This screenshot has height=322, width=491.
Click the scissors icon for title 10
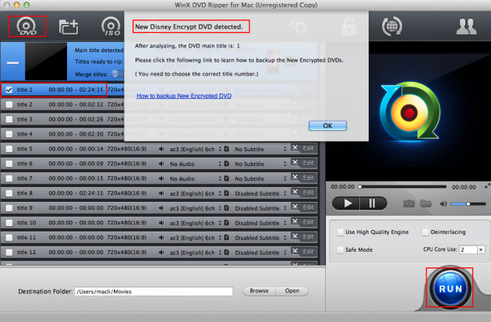coord(295,221)
